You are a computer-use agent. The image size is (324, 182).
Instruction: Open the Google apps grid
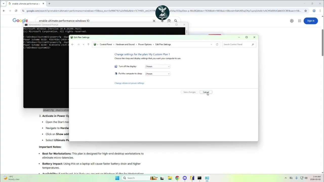299,21
